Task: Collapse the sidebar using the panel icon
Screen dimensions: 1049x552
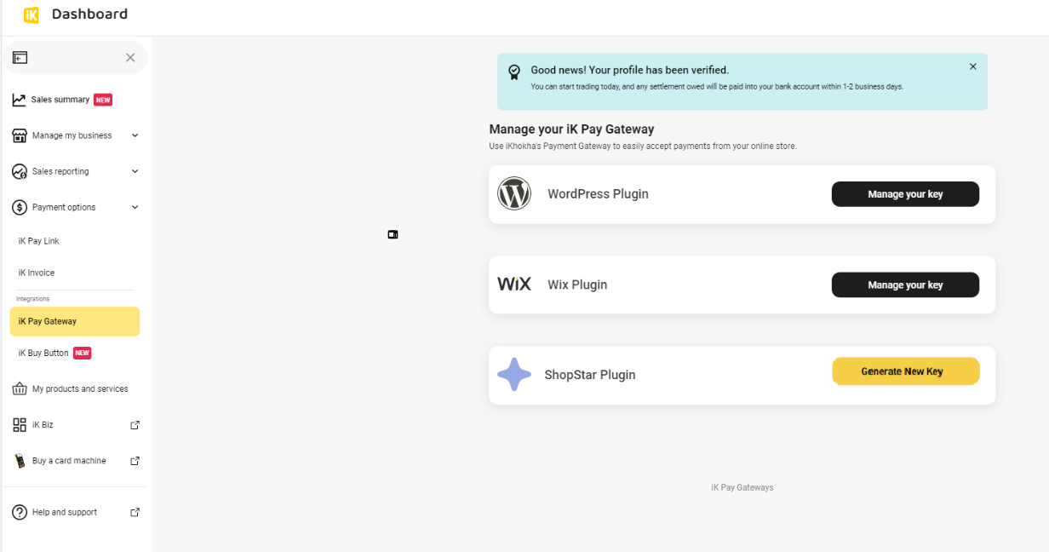Action: click(20, 58)
